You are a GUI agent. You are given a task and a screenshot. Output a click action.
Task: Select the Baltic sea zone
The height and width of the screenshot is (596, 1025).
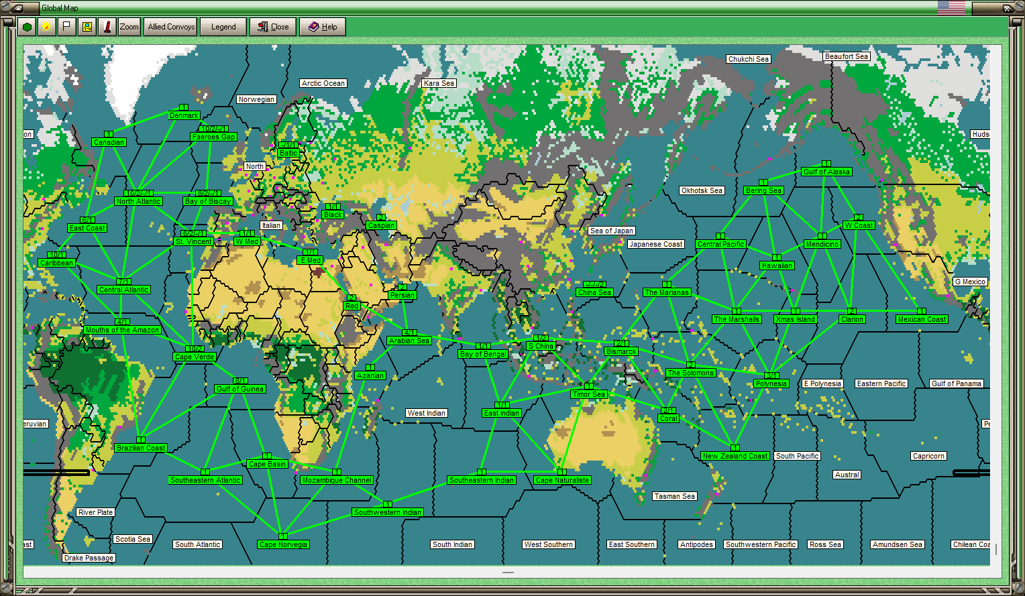288,153
